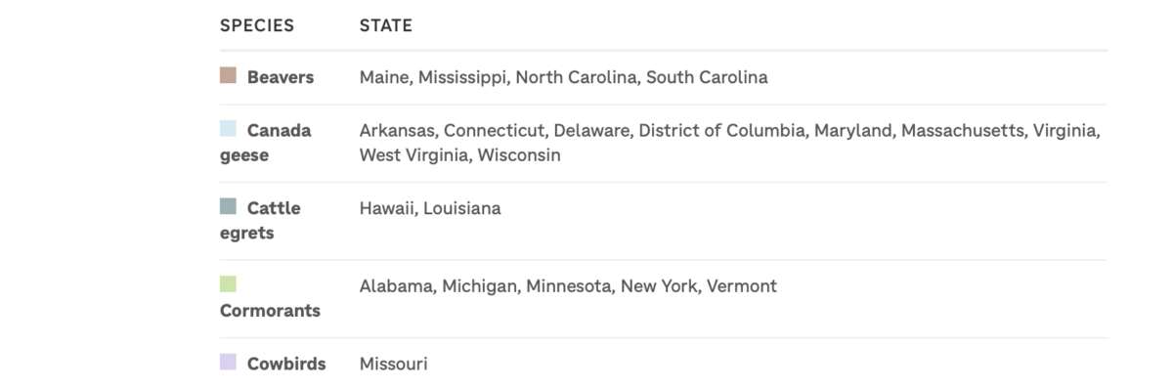
Task: Click West Virginia, Wisconsin text line
Action: pyautogui.click(x=460, y=155)
